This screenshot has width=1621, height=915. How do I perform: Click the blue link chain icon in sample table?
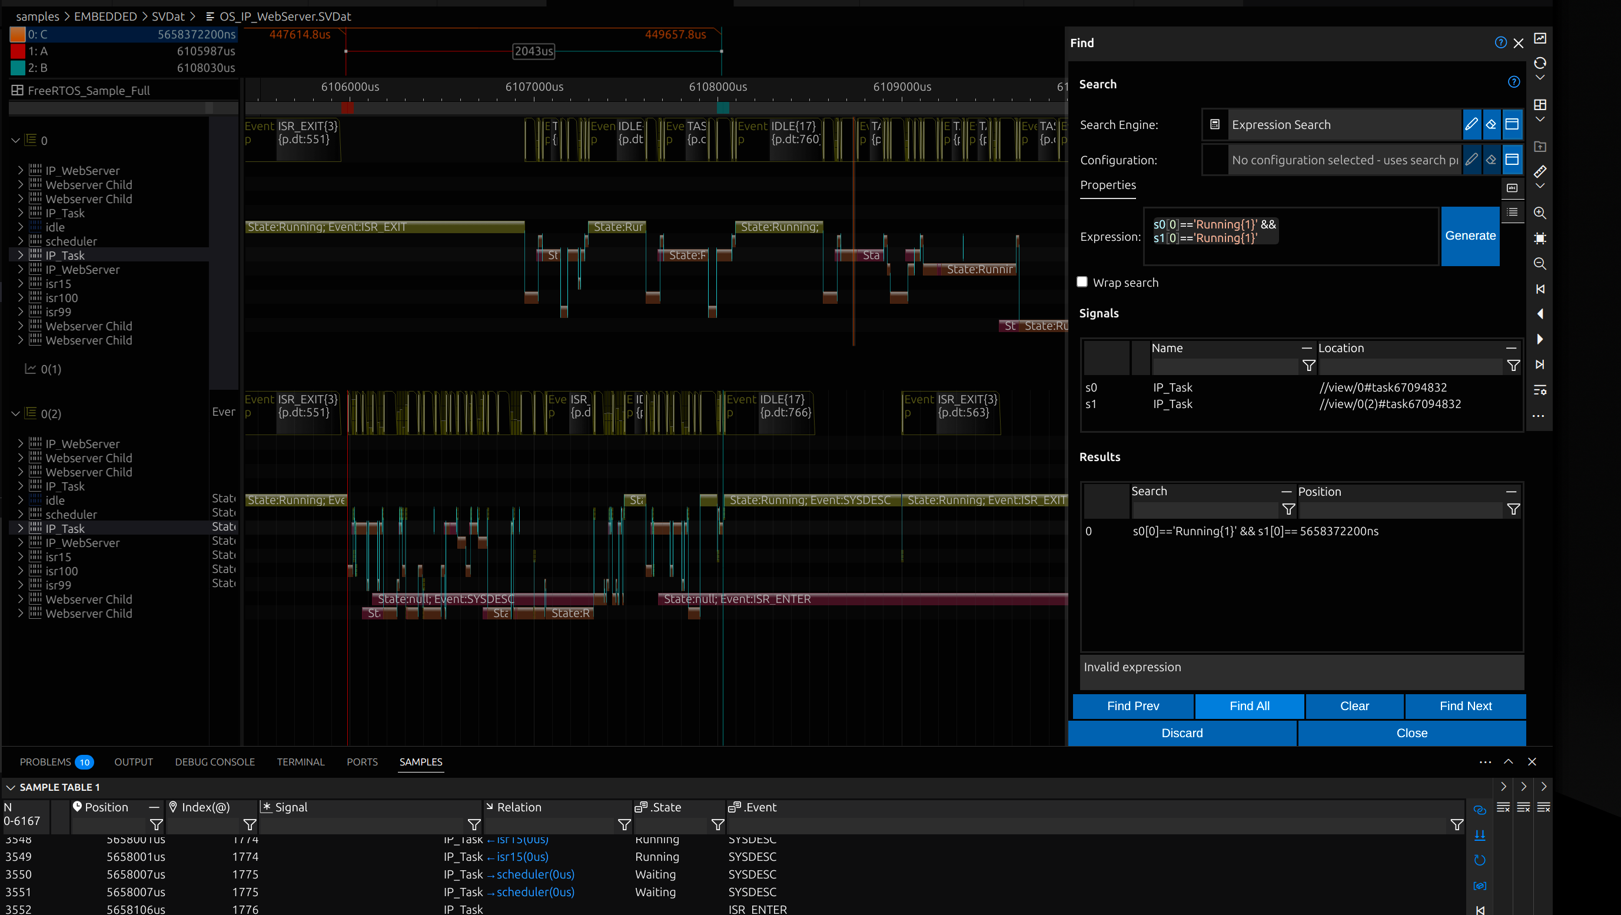coord(1479,810)
